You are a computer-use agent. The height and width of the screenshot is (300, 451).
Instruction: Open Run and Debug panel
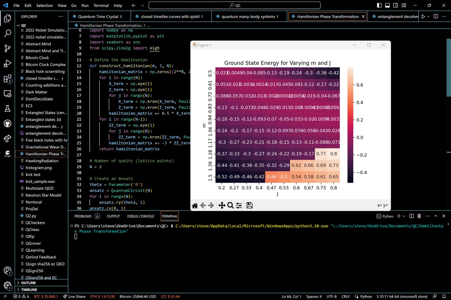coord(8,63)
